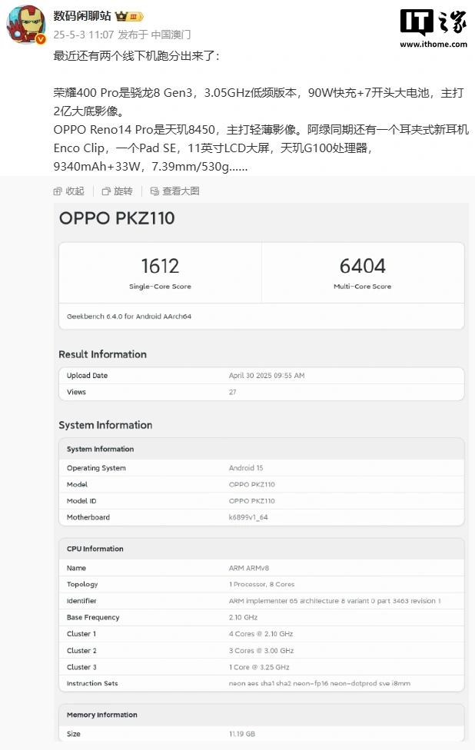Click the Iron Man profile avatar

[x=25, y=25]
